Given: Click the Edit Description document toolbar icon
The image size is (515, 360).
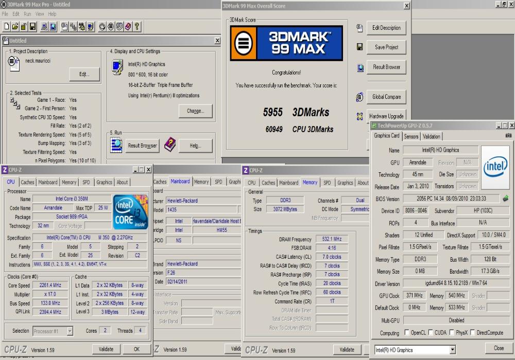Looking at the screenshot, I should (x=64, y=27).
